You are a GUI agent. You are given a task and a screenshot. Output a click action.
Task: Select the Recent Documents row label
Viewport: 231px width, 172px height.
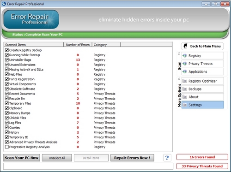tap(22, 94)
